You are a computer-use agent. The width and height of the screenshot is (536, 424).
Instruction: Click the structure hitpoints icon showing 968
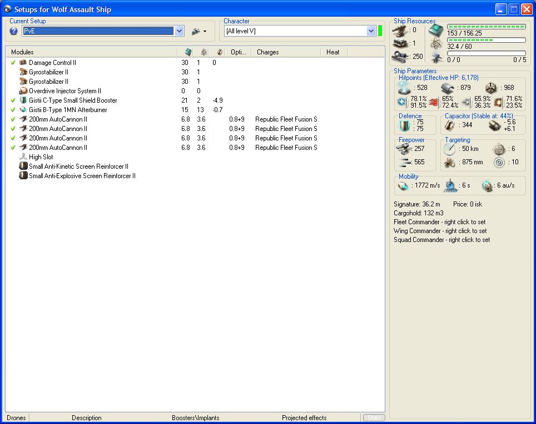tap(491, 88)
